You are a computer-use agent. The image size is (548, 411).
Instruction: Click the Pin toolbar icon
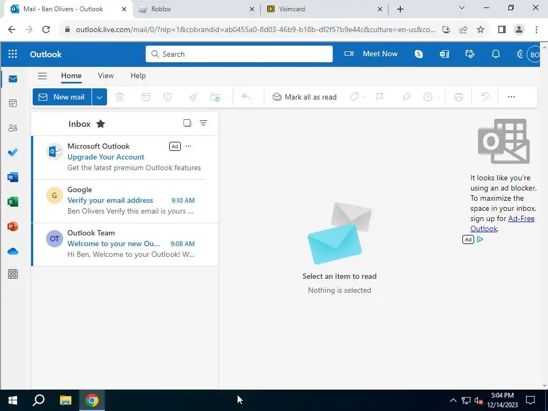pyautogui.click(x=407, y=97)
